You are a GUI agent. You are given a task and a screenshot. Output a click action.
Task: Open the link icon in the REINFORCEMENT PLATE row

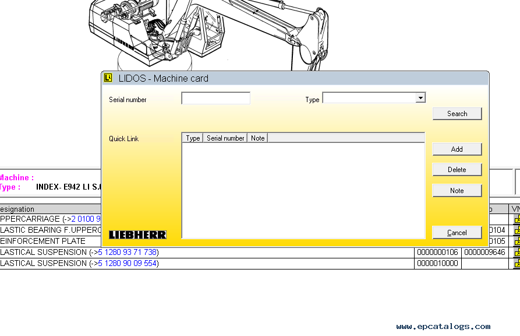tap(517, 241)
